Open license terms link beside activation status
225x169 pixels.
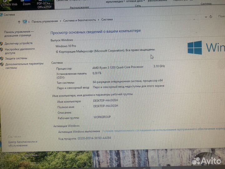(163, 130)
